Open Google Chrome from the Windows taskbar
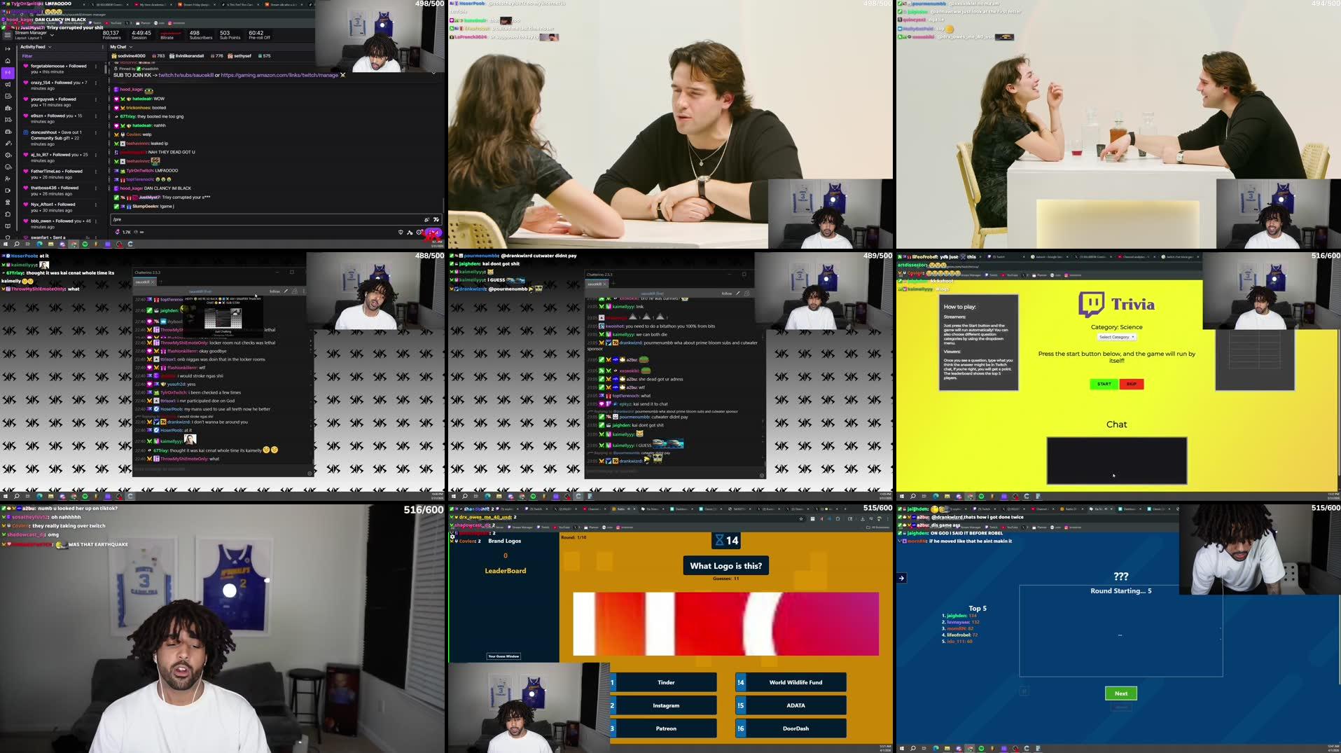The width and height of the screenshot is (1341, 753). (74, 244)
